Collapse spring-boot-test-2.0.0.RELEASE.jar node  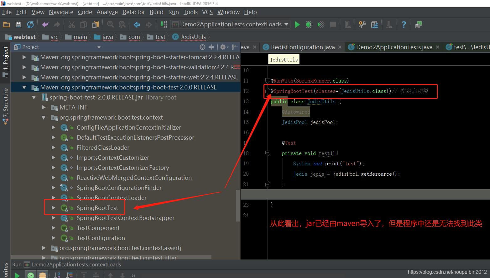tap(34, 98)
